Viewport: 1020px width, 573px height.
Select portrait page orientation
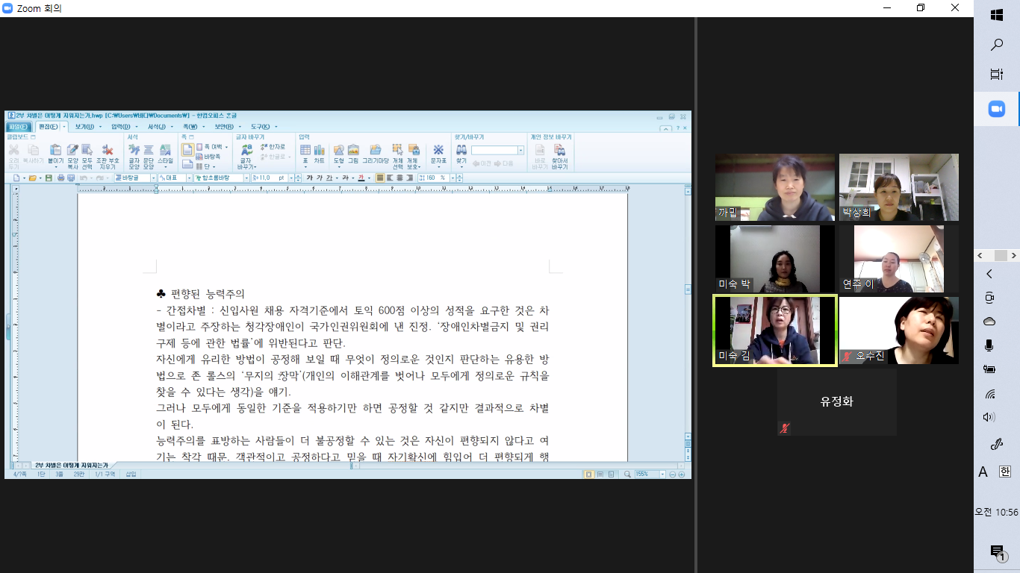coord(187,150)
